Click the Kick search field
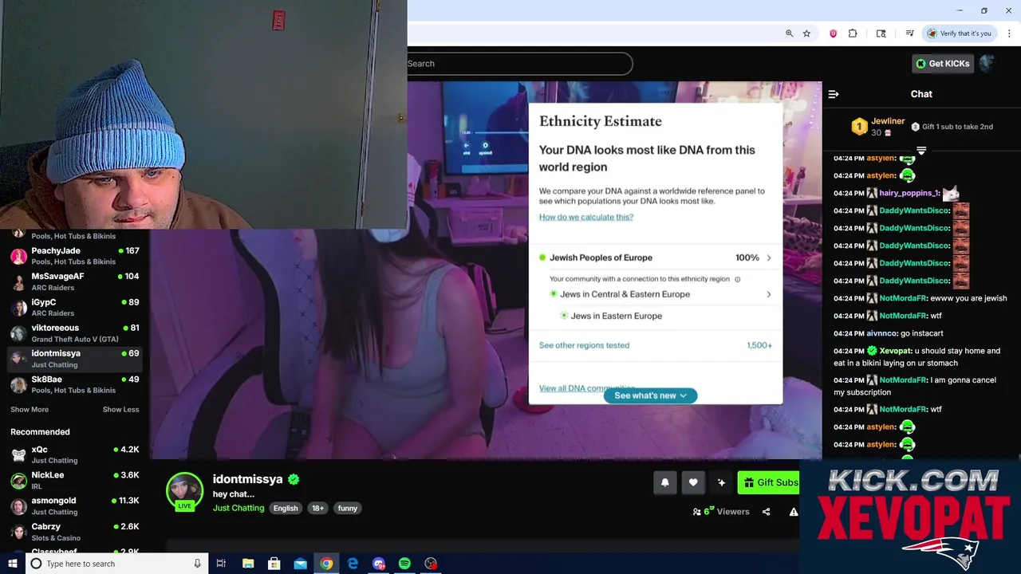The image size is (1021, 574). (x=519, y=64)
